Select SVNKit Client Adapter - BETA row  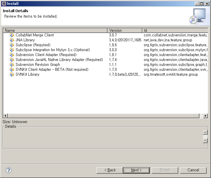[52, 70]
